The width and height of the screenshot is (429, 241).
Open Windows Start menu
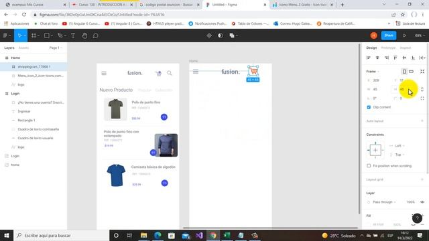pos(7,235)
